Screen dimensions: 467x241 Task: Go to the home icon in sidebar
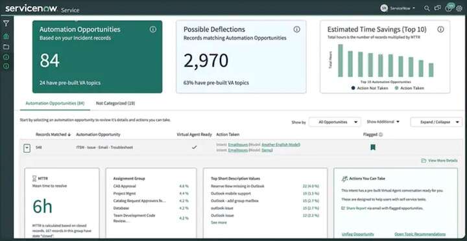click(6, 36)
